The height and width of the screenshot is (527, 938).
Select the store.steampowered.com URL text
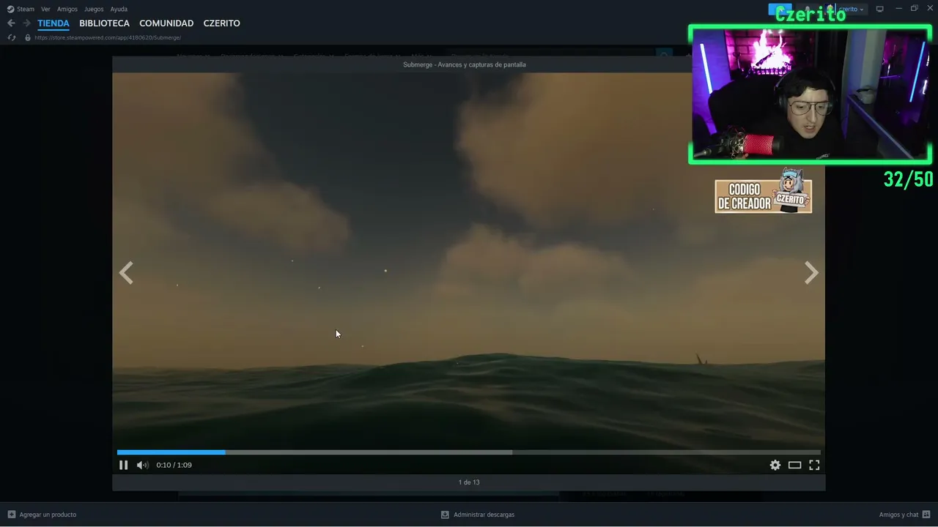(108, 37)
